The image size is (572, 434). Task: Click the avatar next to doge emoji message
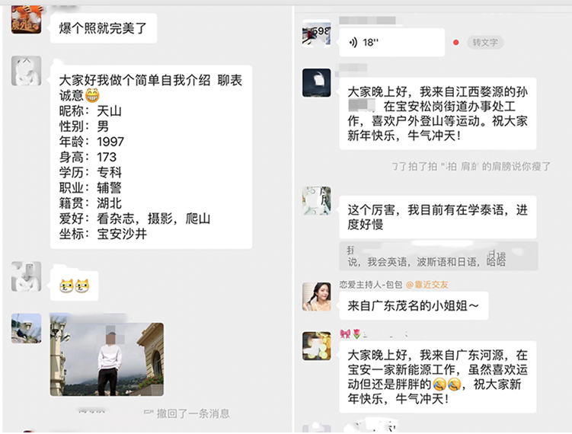(26, 276)
